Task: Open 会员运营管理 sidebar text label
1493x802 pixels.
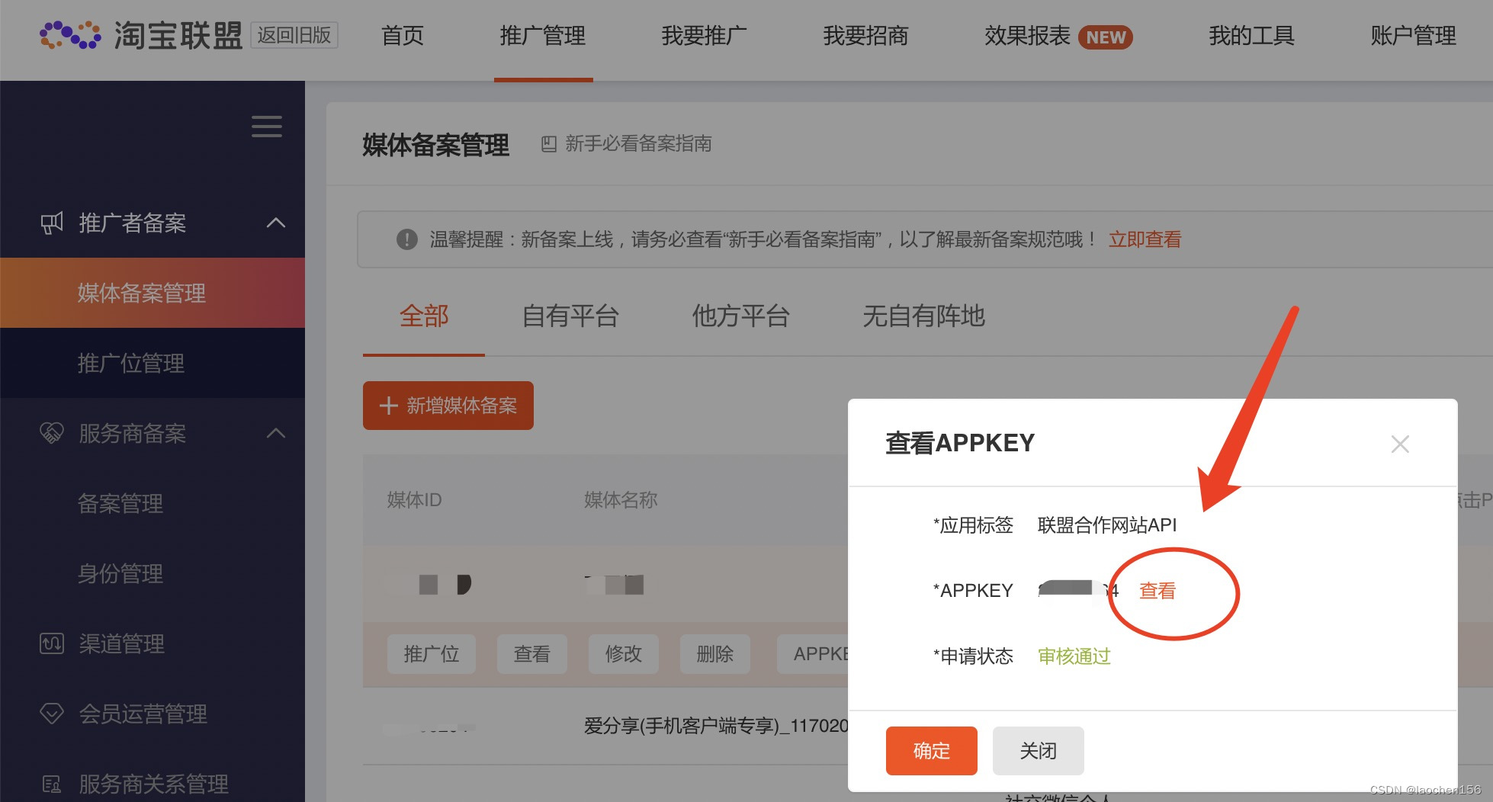Action: pyautogui.click(x=143, y=714)
